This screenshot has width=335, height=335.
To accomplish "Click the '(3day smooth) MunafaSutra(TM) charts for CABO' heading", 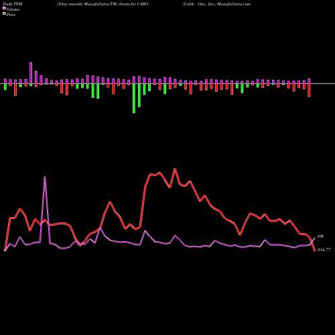I will tap(102, 4).
